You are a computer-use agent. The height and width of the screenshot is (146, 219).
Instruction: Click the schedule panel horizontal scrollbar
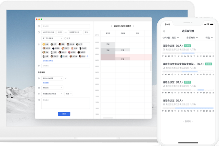coord(108,118)
